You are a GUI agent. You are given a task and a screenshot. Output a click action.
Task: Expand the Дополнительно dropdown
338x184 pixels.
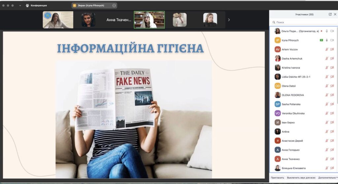click(x=328, y=178)
